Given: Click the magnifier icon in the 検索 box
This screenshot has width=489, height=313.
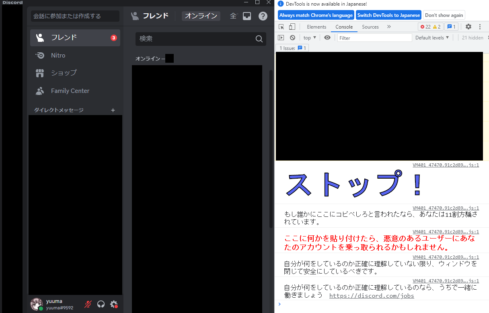Looking at the screenshot, I should click(259, 39).
